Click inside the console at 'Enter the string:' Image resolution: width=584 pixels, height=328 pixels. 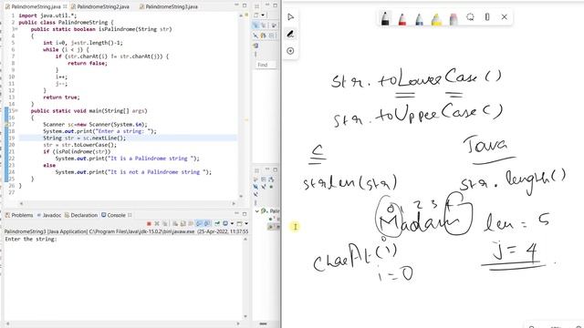[31, 239]
